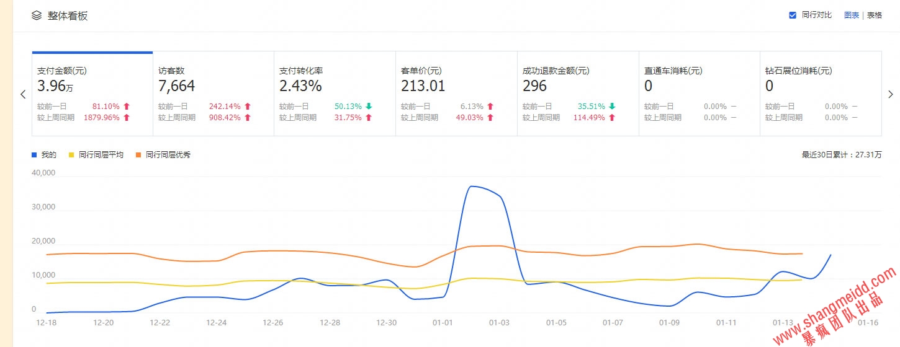Click the 2.43% conversion rate value
The width and height of the screenshot is (900, 347).
[300, 86]
